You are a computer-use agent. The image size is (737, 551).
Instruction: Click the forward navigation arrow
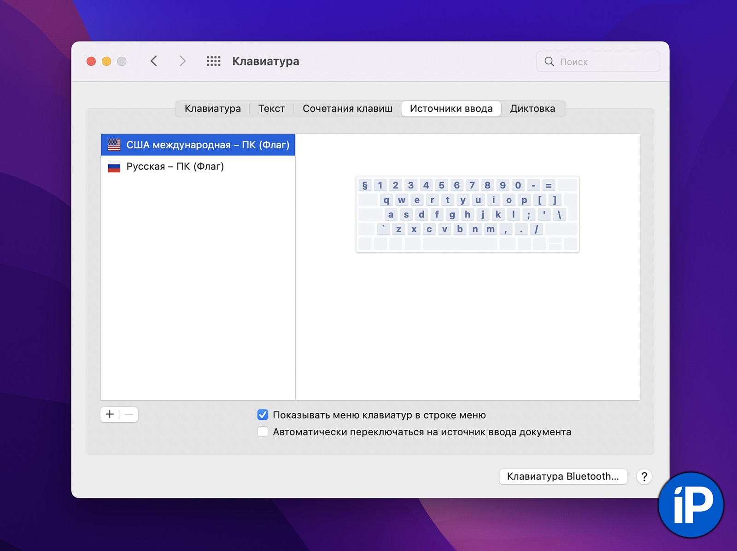point(182,61)
